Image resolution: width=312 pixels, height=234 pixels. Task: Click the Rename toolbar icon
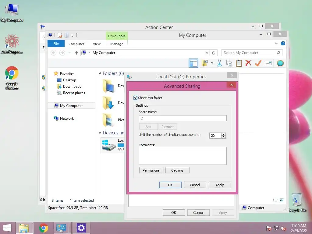click(268, 63)
